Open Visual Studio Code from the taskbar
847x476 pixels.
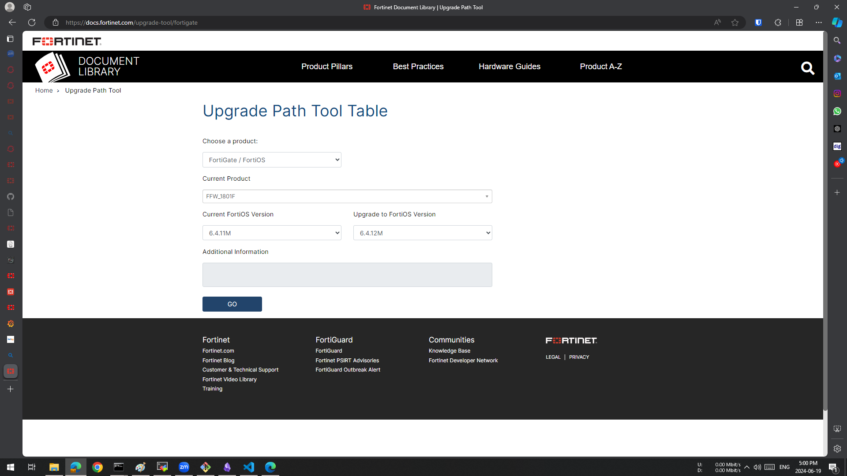pos(248,467)
